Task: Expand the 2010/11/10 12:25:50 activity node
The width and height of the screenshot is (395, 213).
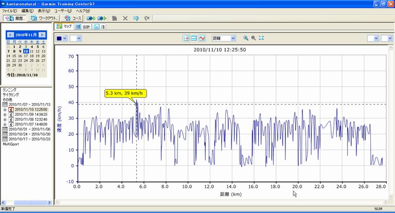Action: tap(5, 110)
